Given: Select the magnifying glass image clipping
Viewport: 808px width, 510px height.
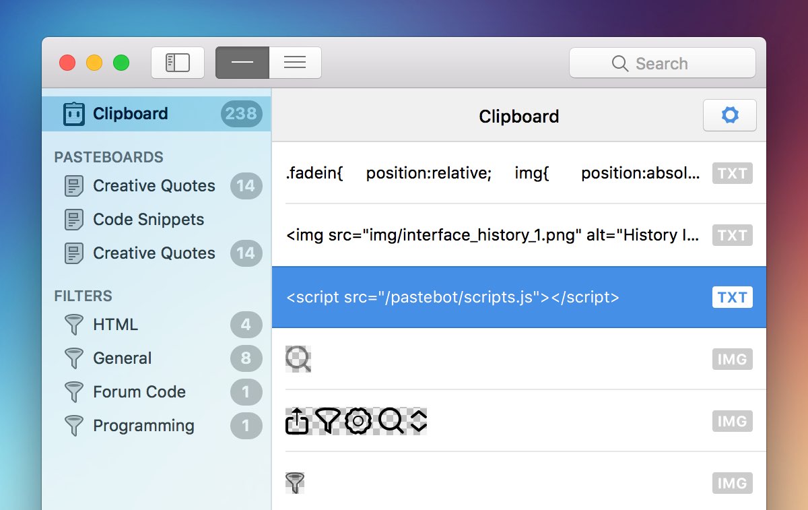Looking at the screenshot, I should (298, 359).
